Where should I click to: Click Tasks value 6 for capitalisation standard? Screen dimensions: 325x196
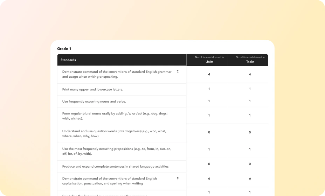(x=250, y=178)
